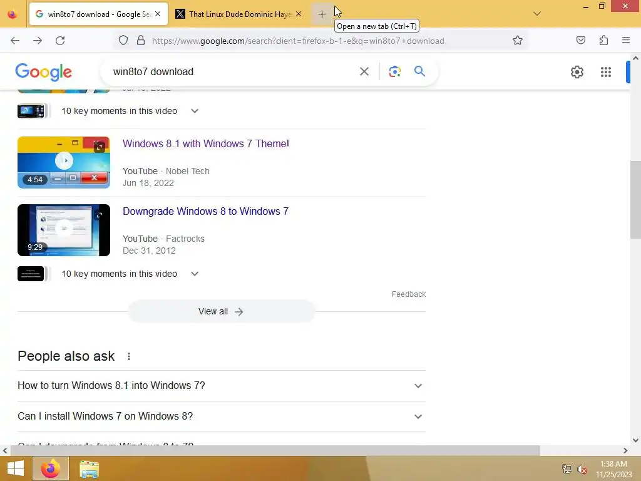
Task: Open a new tab with the plus button
Action: click(x=322, y=14)
